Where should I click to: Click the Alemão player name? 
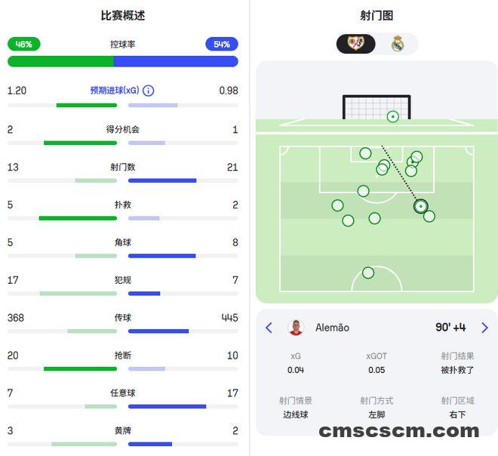tap(332, 328)
